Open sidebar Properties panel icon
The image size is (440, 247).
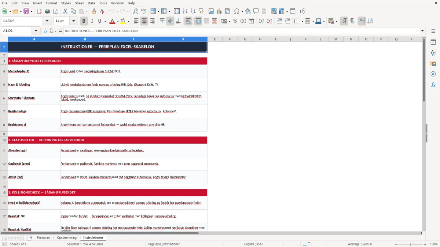(x=433, y=42)
